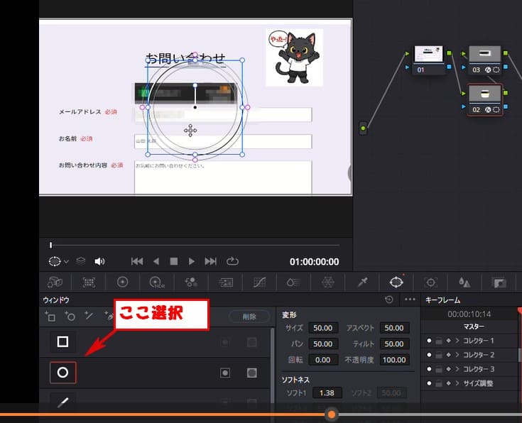The width and height of the screenshot is (522, 423).
Task: Toggle invert on circle window row
Action: (225, 373)
